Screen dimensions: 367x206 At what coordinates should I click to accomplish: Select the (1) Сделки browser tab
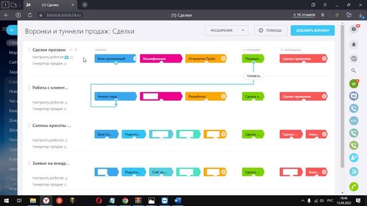[50, 5]
